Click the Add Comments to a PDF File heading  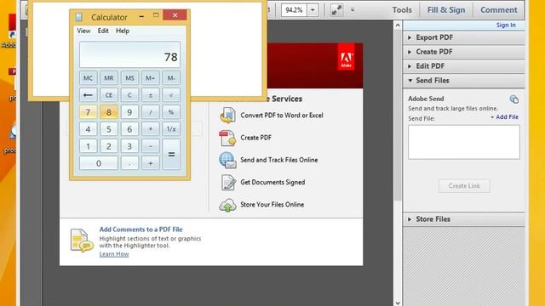[141, 229]
